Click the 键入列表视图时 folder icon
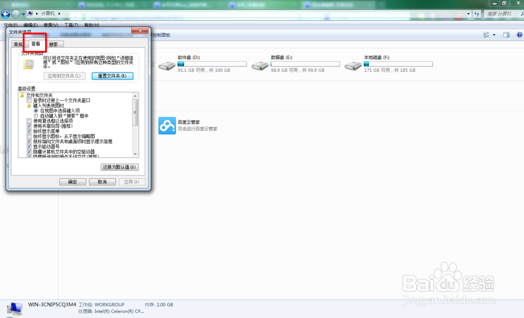The image size is (524, 318). (x=29, y=105)
